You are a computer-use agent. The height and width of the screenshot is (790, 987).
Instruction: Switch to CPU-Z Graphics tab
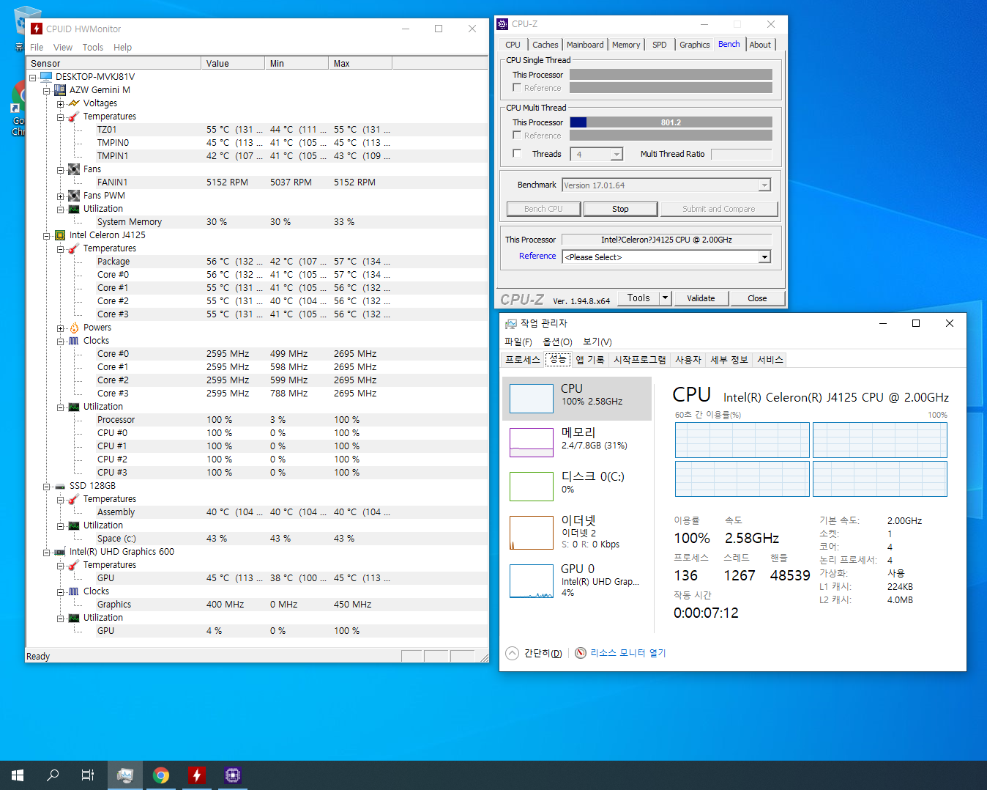[694, 45]
